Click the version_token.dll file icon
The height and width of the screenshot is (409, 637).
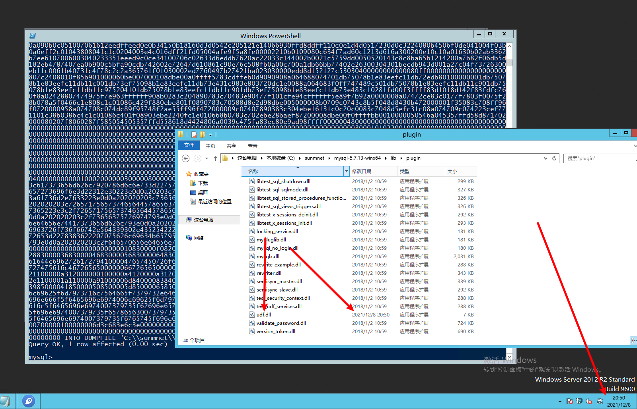[x=252, y=331]
